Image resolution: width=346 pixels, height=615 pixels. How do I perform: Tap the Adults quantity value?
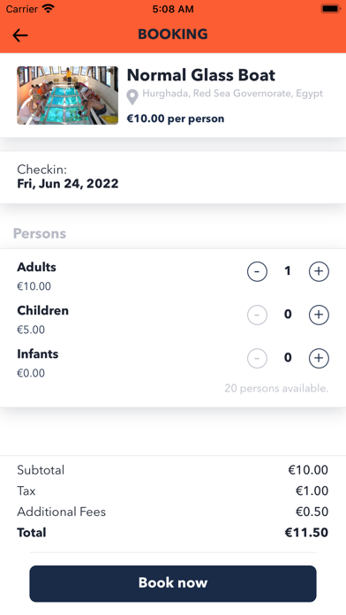click(288, 271)
